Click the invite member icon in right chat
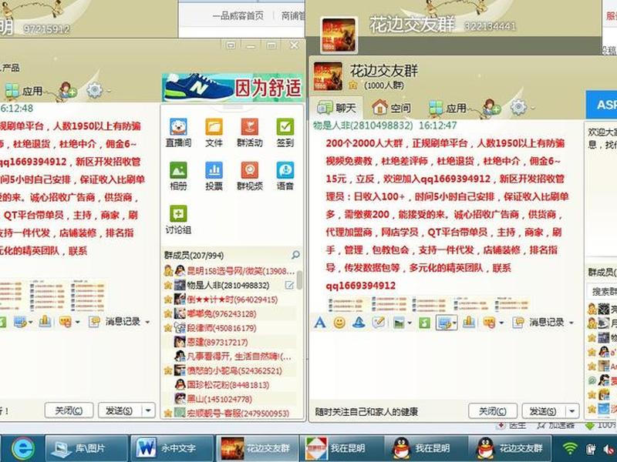Image resolution: width=617 pixels, height=462 pixels. click(492, 107)
